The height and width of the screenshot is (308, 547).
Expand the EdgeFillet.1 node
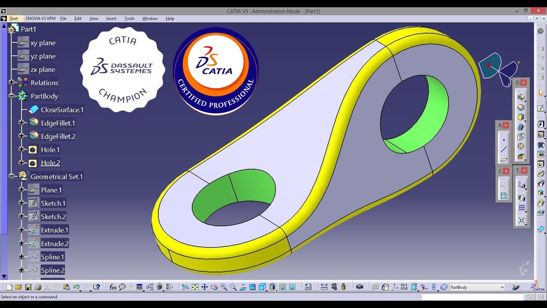[21, 123]
